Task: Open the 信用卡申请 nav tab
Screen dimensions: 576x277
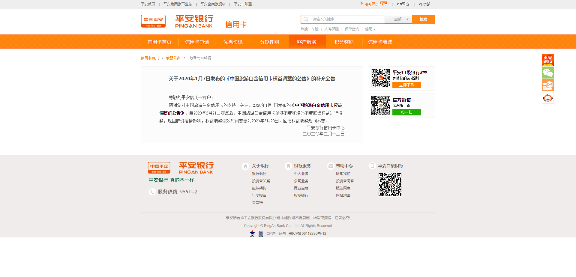Action: [197, 42]
